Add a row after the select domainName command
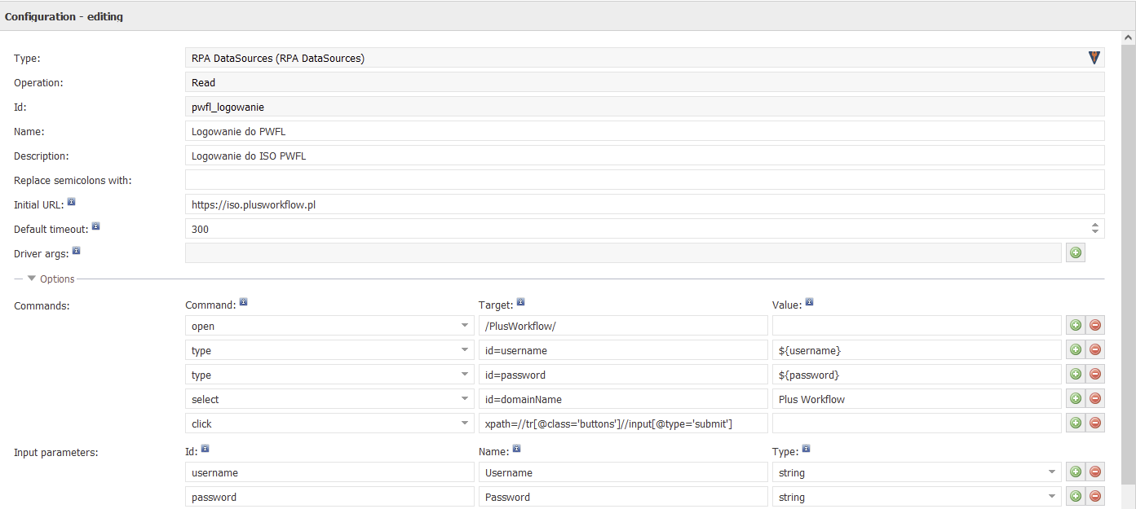The image size is (1136, 509). coord(1076,399)
